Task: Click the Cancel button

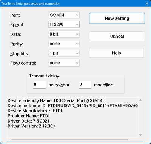Action: click(117, 36)
